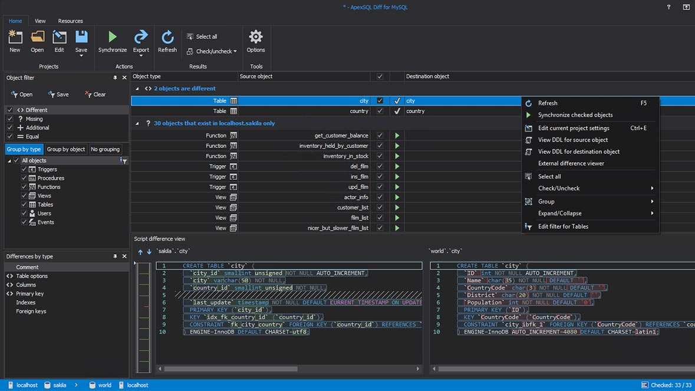Uncheck the country table row
This screenshot has width=695, height=391.
point(380,111)
